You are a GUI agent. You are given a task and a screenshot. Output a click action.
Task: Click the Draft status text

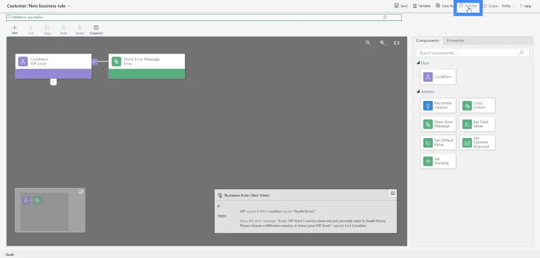9,255
